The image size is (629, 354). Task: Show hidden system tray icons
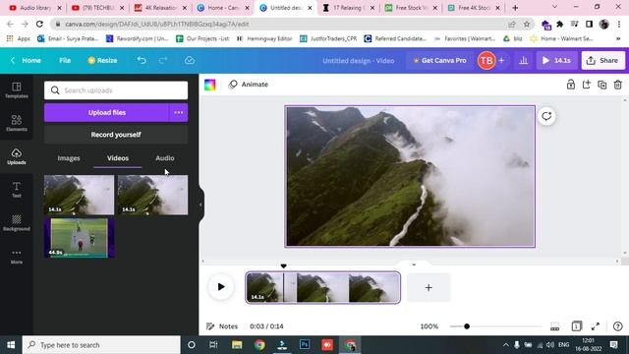coord(506,345)
